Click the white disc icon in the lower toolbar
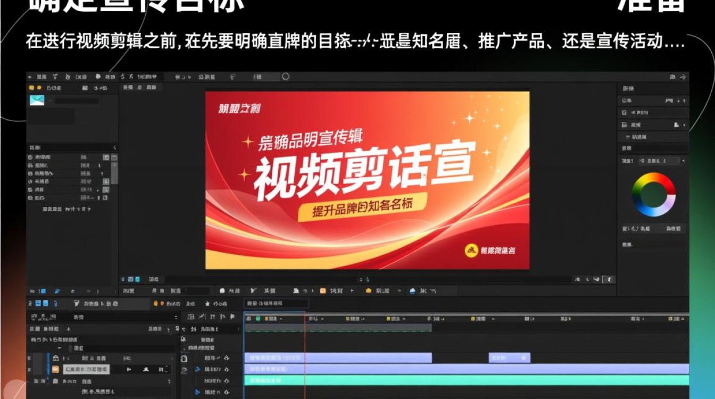The height and width of the screenshot is (399, 715). (x=222, y=291)
